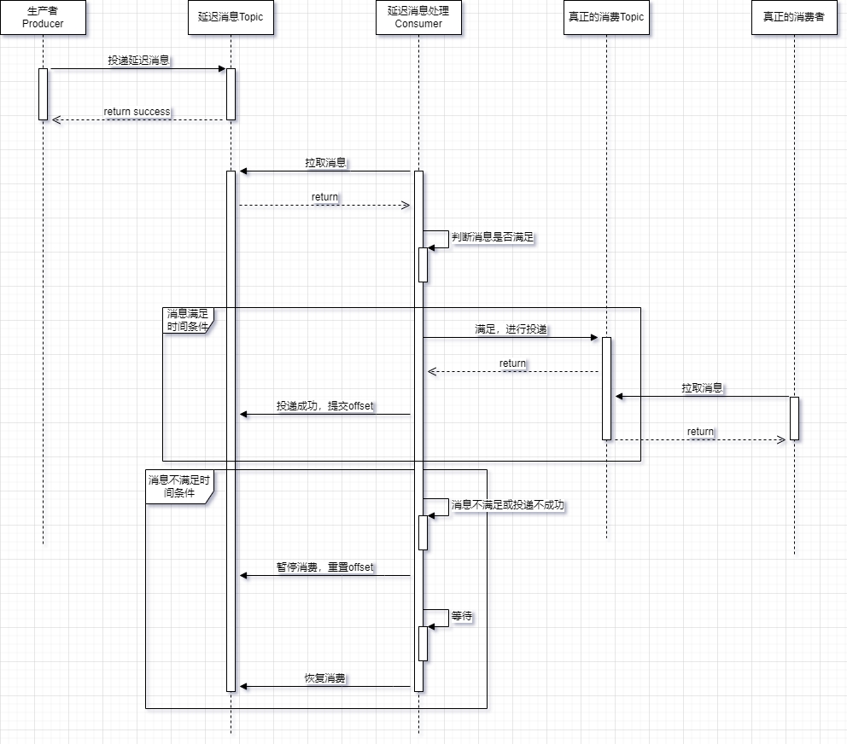This screenshot has width=847, height=744.
Task: Click the 满足，进行投递 message label
Action: pyautogui.click(x=511, y=329)
